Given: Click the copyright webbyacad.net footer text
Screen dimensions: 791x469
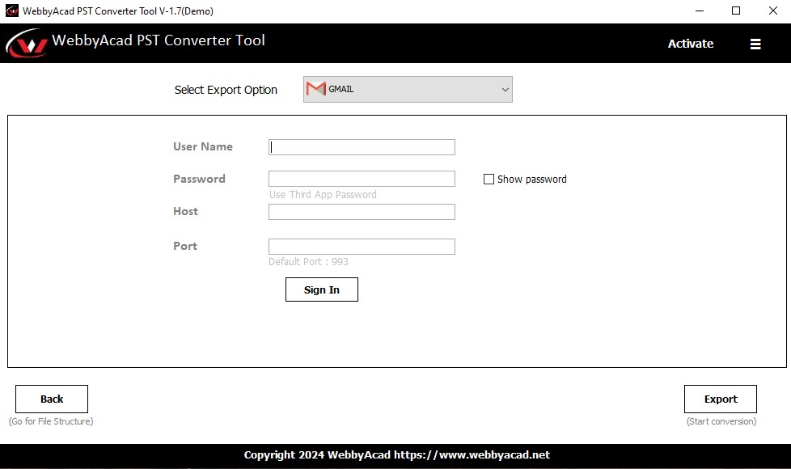Looking at the screenshot, I should pos(396,455).
